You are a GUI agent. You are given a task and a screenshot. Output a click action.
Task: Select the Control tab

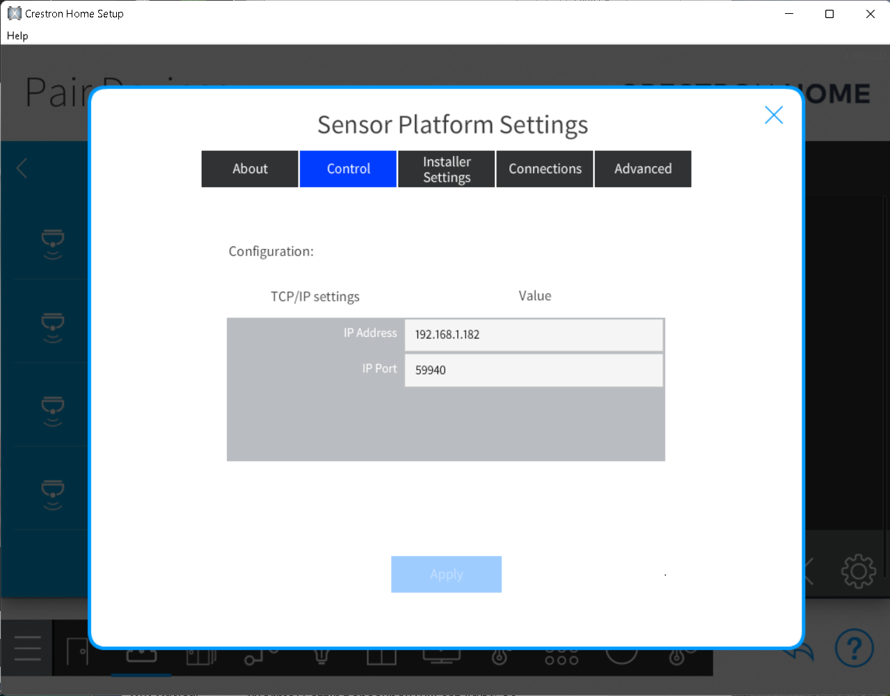(348, 169)
